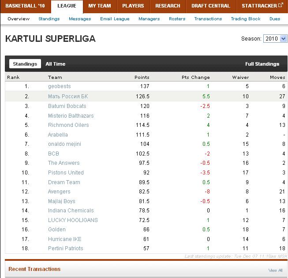Click the Pts Change column header
288x278 pixels.
tap(196, 78)
